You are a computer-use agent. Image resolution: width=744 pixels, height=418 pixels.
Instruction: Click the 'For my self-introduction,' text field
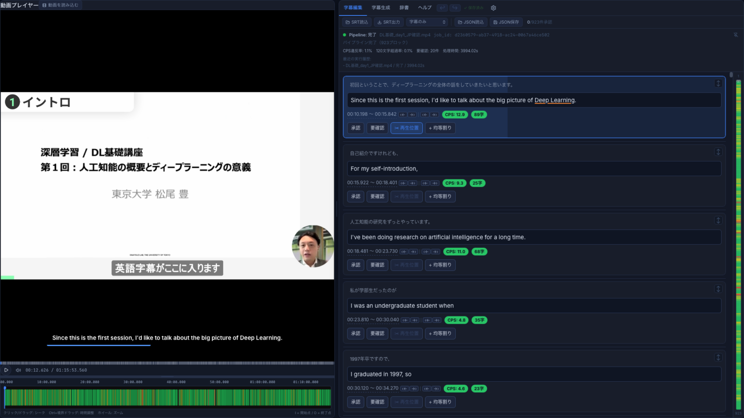[x=534, y=169]
